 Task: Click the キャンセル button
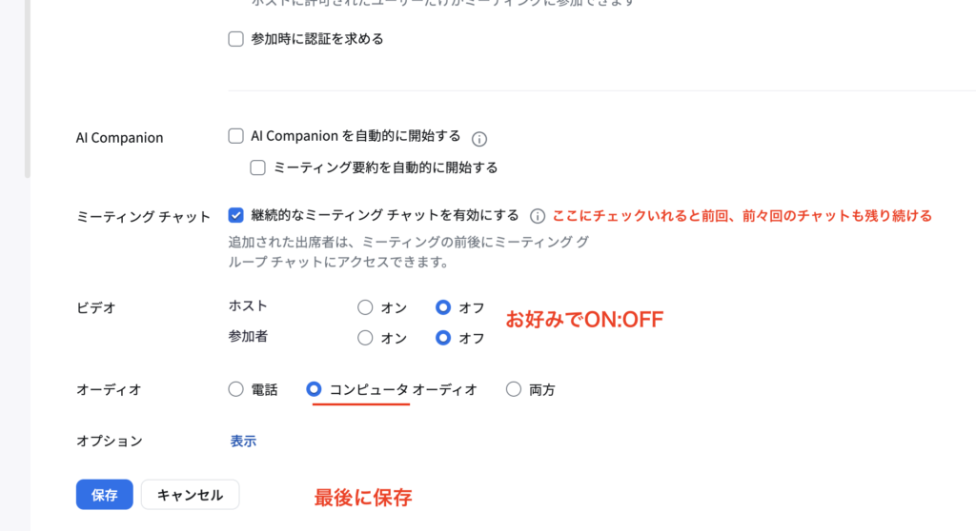click(190, 494)
